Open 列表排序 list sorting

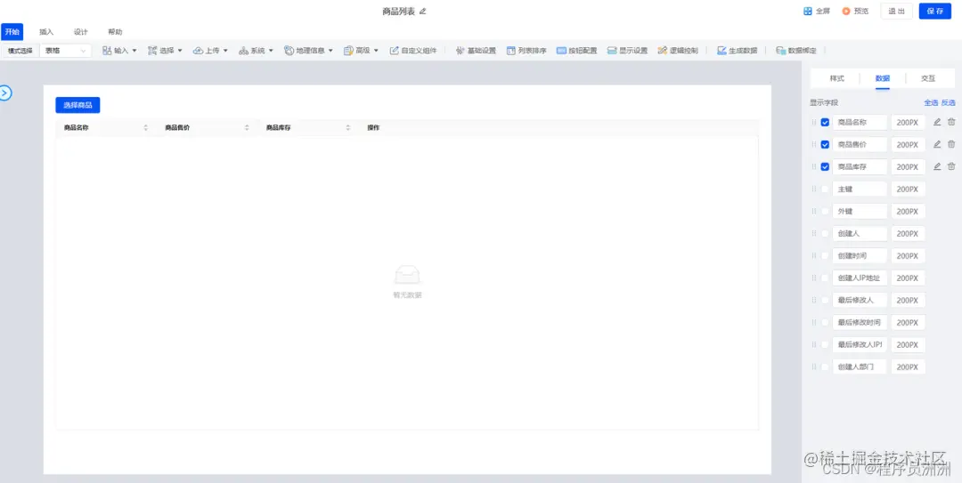pyautogui.click(x=526, y=51)
